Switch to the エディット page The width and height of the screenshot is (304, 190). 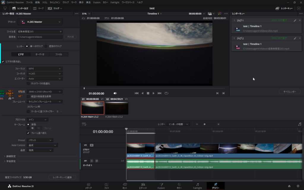tap(143, 186)
